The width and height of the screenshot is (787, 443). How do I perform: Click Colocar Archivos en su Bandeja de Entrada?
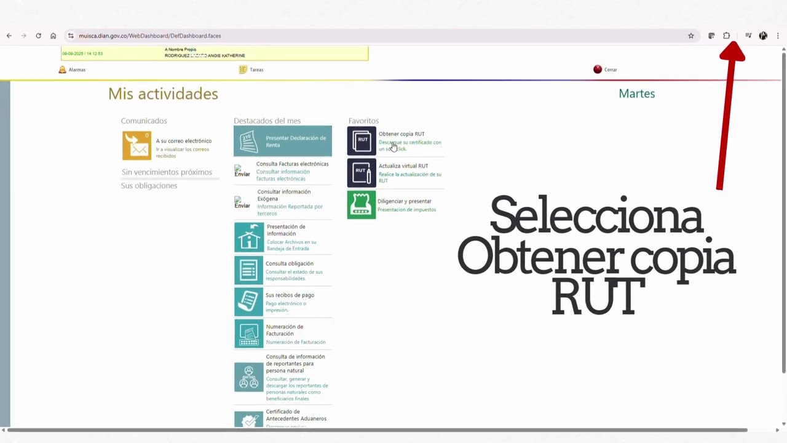pos(291,245)
